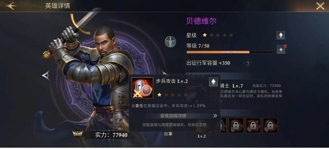329x149 pixels.
Task: Go back using the golden arrow icon
Action: [12, 6]
